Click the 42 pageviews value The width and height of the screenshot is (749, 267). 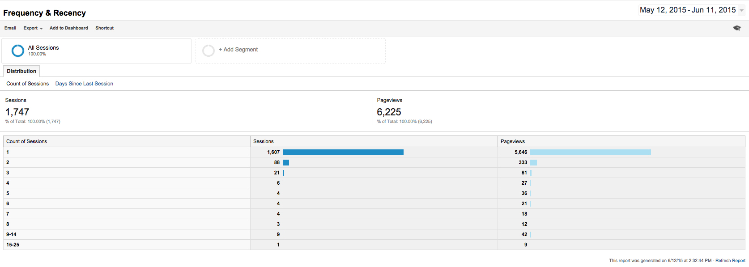point(524,235)
